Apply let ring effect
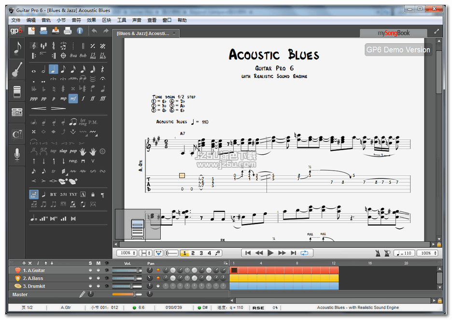Viewport: 452px width, 320px height. tap(83, 122)
